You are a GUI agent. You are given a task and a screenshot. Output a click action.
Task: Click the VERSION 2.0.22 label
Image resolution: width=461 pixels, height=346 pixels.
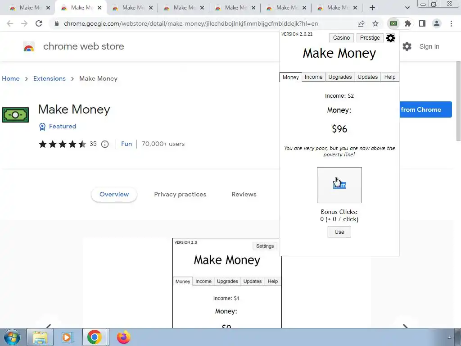coord(297,34)
